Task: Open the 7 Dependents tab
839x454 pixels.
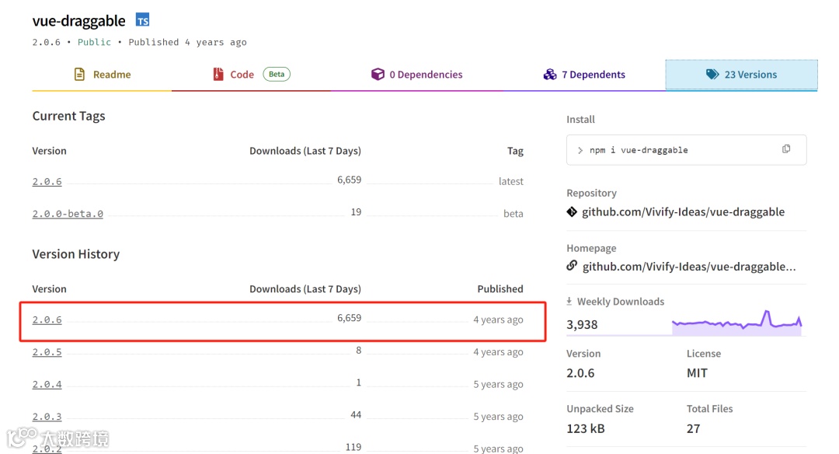Action: [584, 75]
